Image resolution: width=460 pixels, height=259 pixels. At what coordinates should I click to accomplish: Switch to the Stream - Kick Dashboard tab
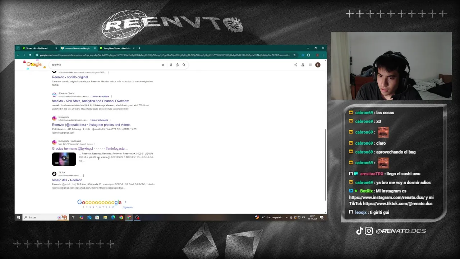coord(39,48)
